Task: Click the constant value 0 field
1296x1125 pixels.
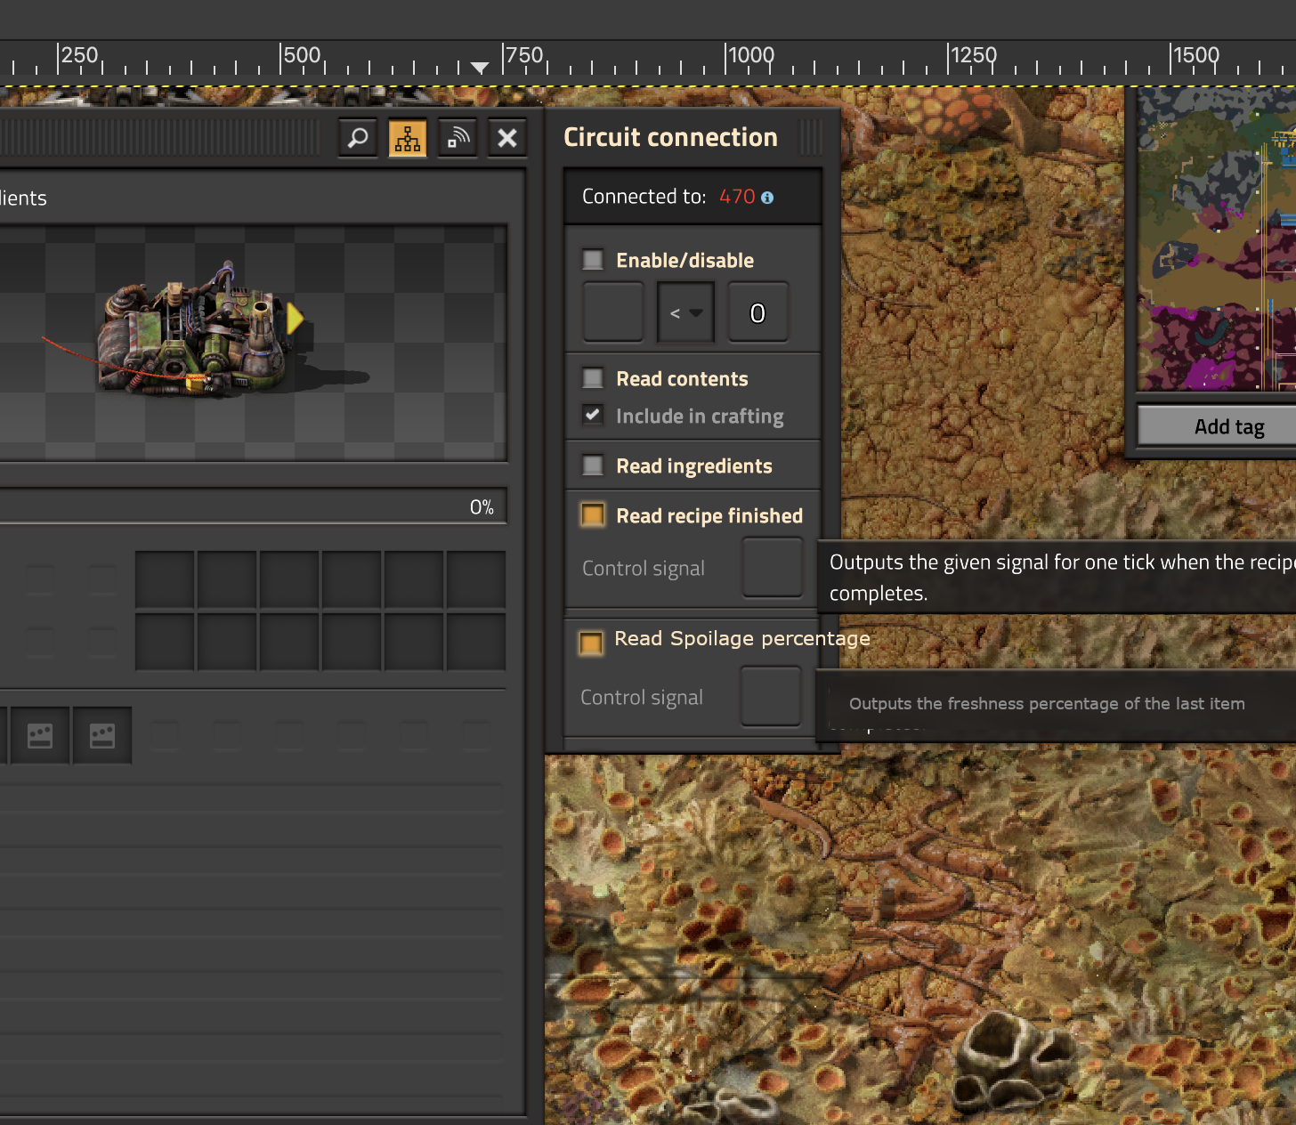Action: coord(758,312)
